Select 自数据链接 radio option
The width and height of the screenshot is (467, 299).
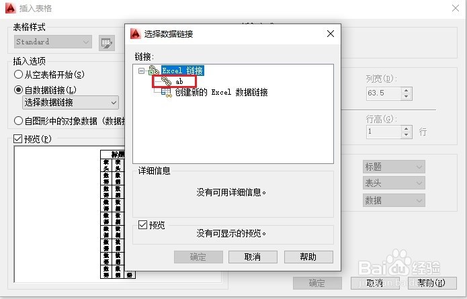[x=18, y=89]
